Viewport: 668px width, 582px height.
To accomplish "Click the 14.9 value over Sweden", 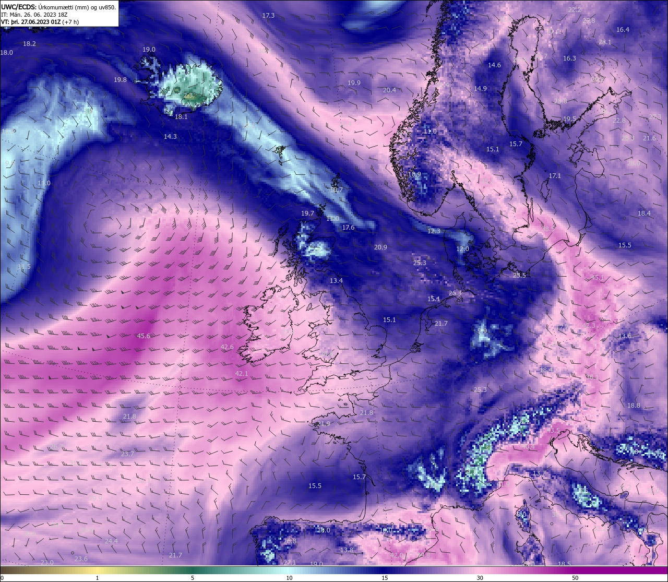I will tap(480, 89).
